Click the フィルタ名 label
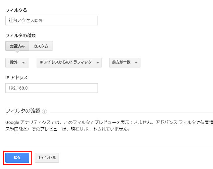Viewport: 213px width, 169px height. point(16,10)
